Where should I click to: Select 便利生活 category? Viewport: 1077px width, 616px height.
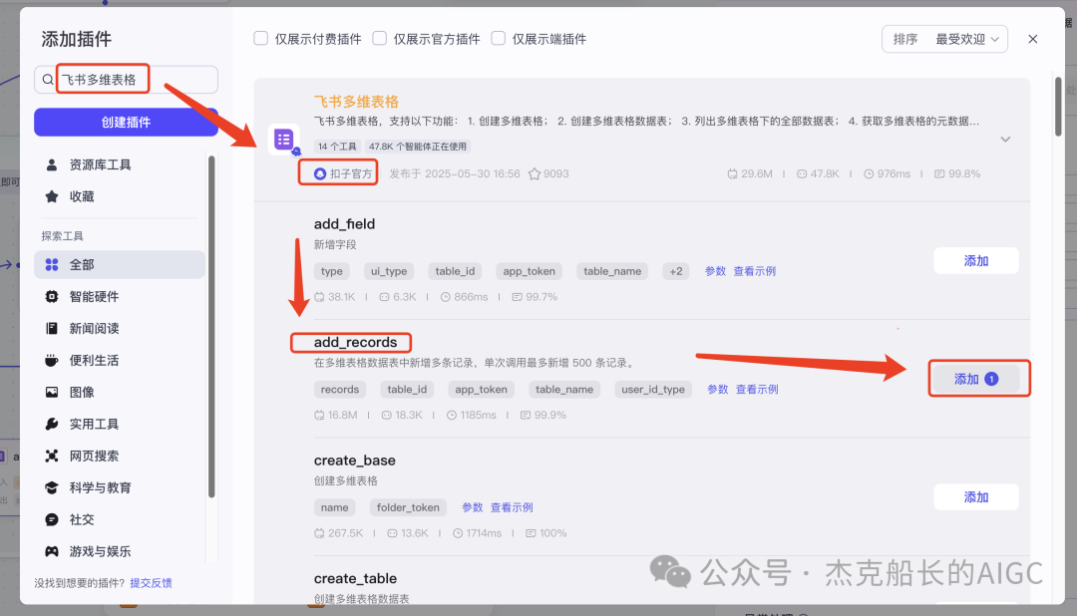point(120,360)
